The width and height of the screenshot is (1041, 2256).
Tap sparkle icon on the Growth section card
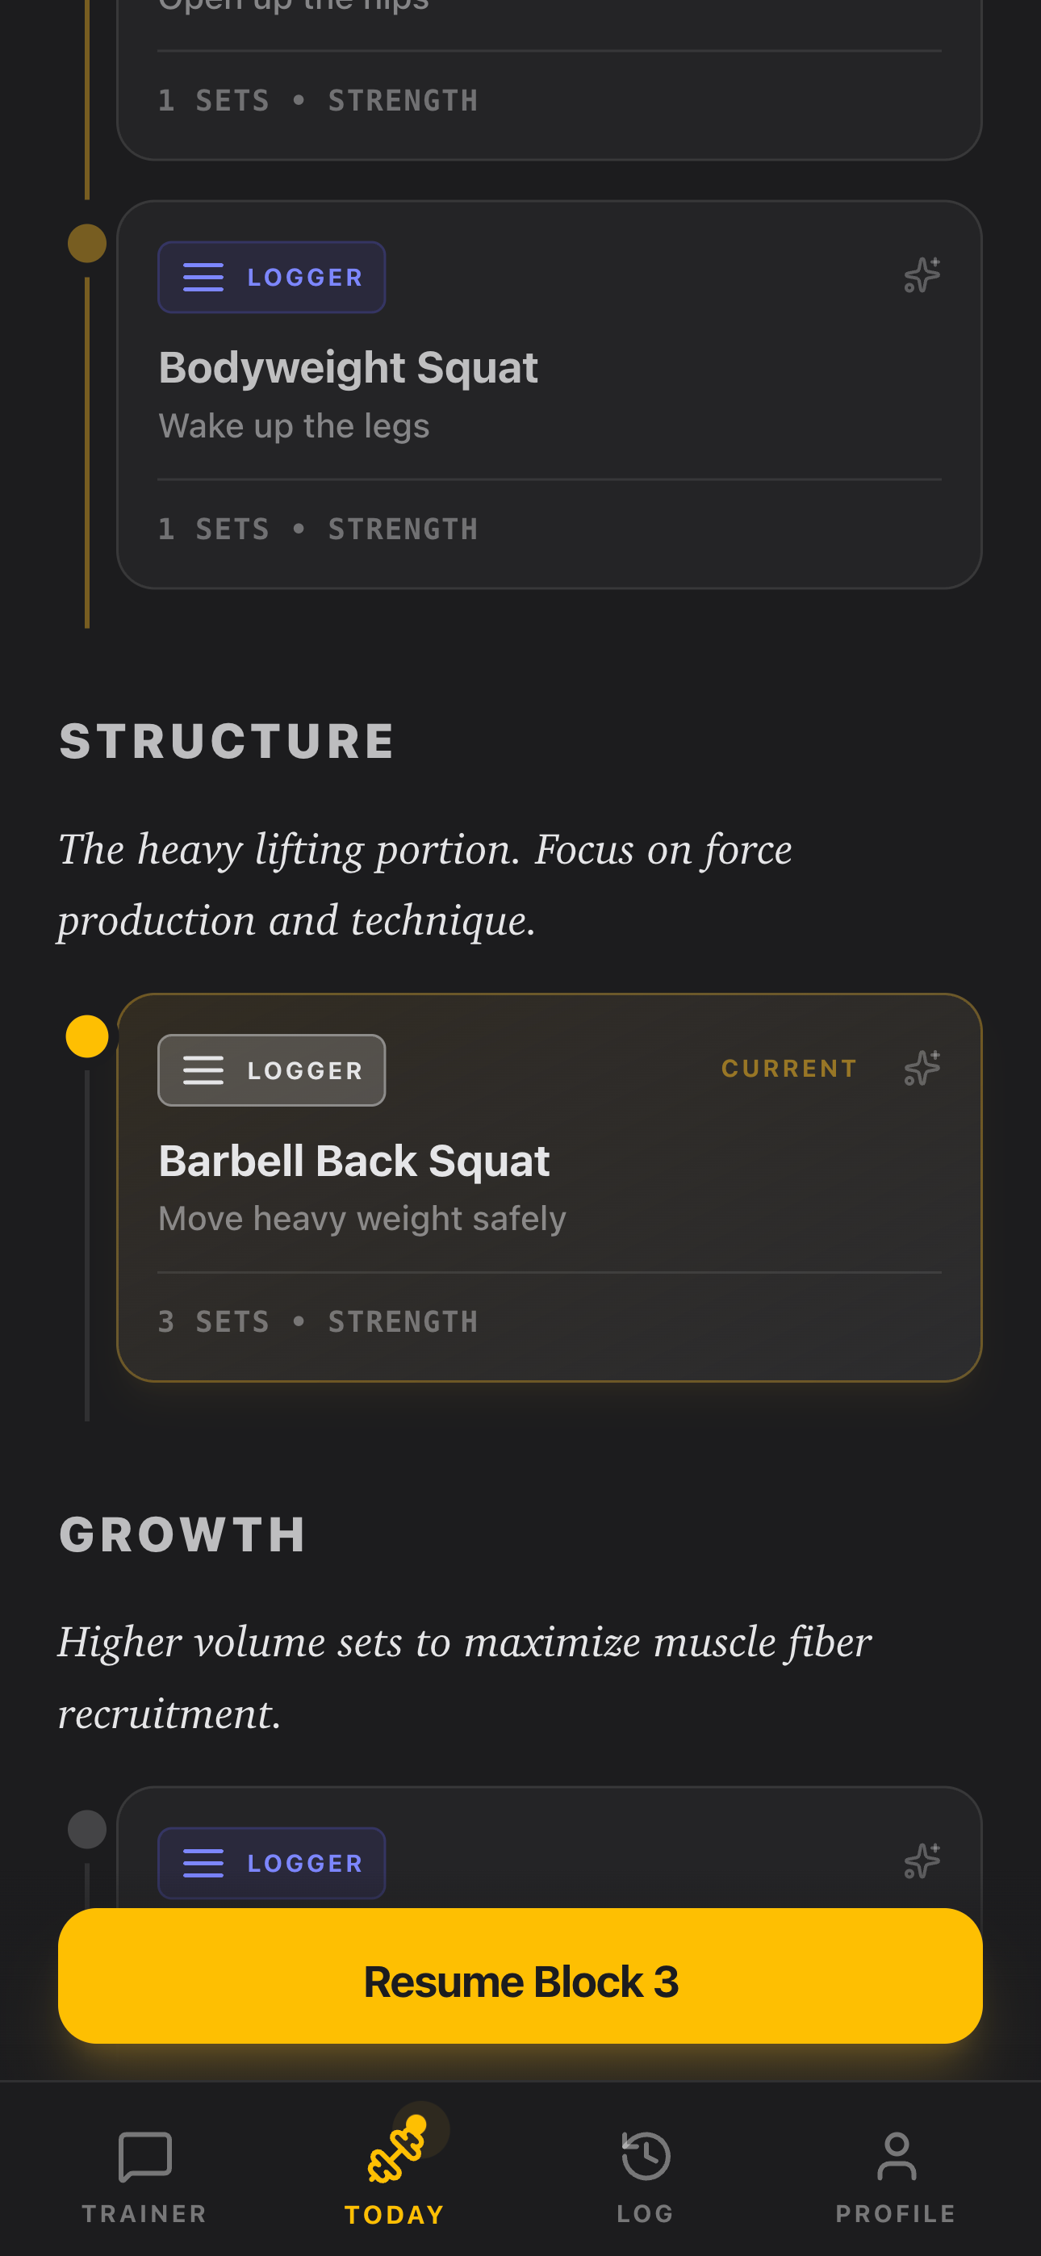922,1861
